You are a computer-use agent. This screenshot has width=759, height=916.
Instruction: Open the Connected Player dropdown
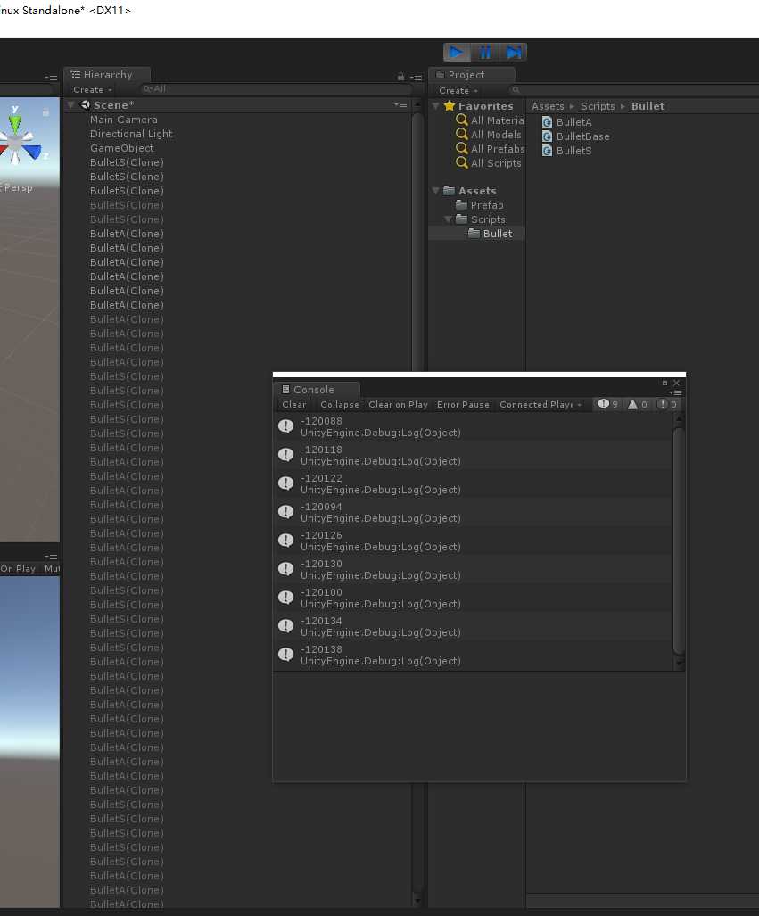click(540, 405)
